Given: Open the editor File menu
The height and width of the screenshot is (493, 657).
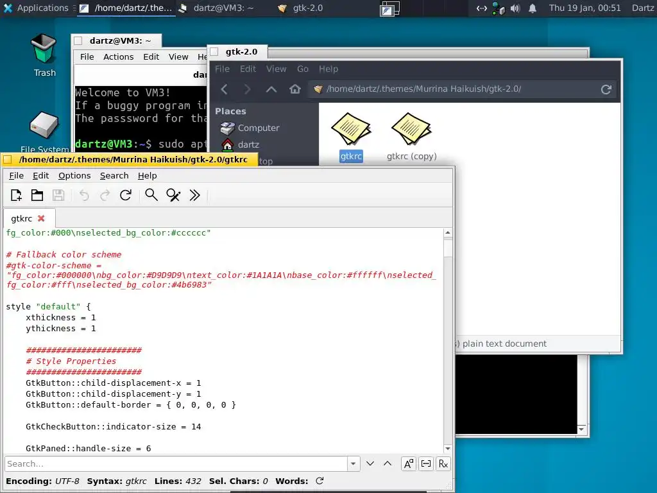Looking at the screenshot, I should [x=16, y=176].
